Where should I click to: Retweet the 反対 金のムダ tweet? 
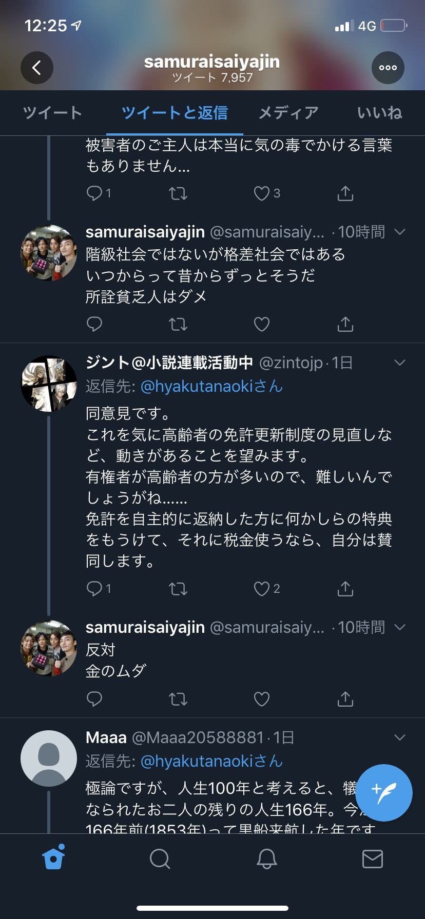pos(178,699)
